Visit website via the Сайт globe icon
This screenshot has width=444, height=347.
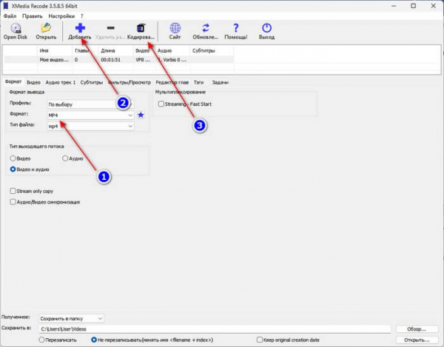tap(175, 31)
